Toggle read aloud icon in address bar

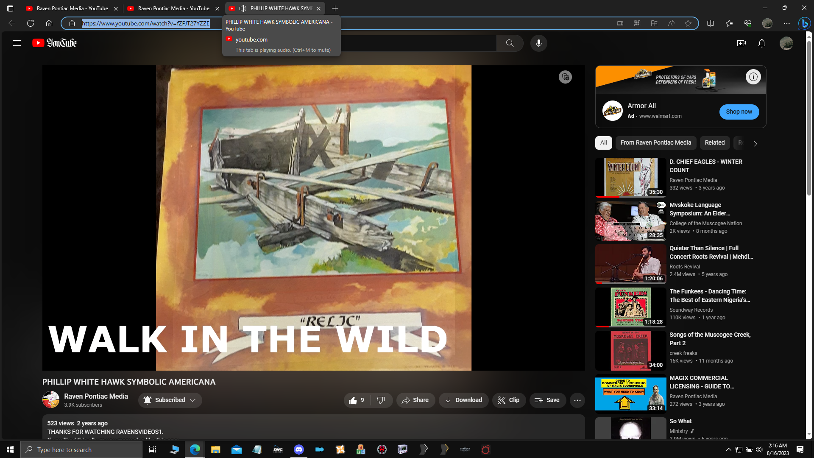pyautogui.click(x=671, y=23)
